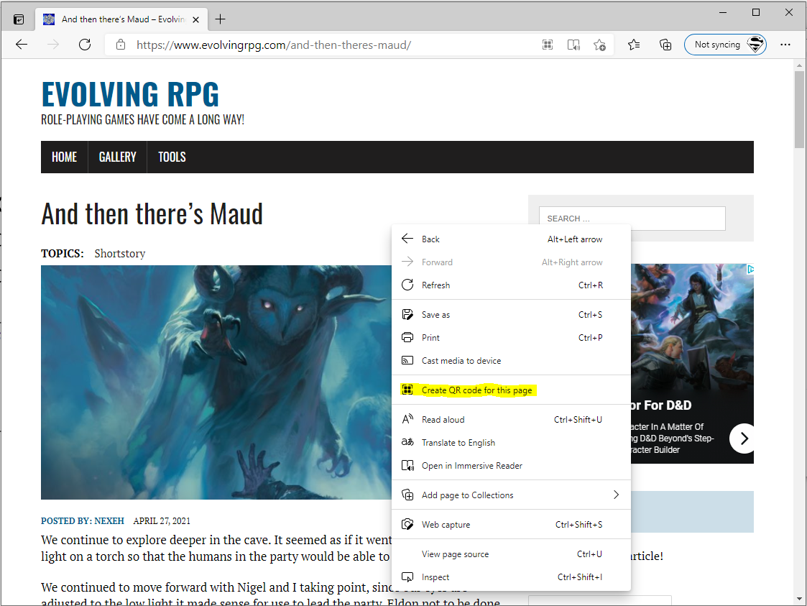The image size is (807, 606).
Task: Click the browser Back arrow button
Action: tap(22, 45)
